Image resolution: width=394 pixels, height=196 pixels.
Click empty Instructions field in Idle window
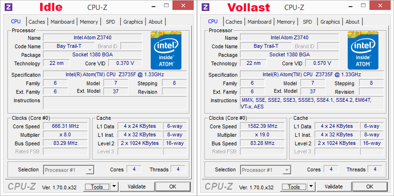click(x=115, y=103)
